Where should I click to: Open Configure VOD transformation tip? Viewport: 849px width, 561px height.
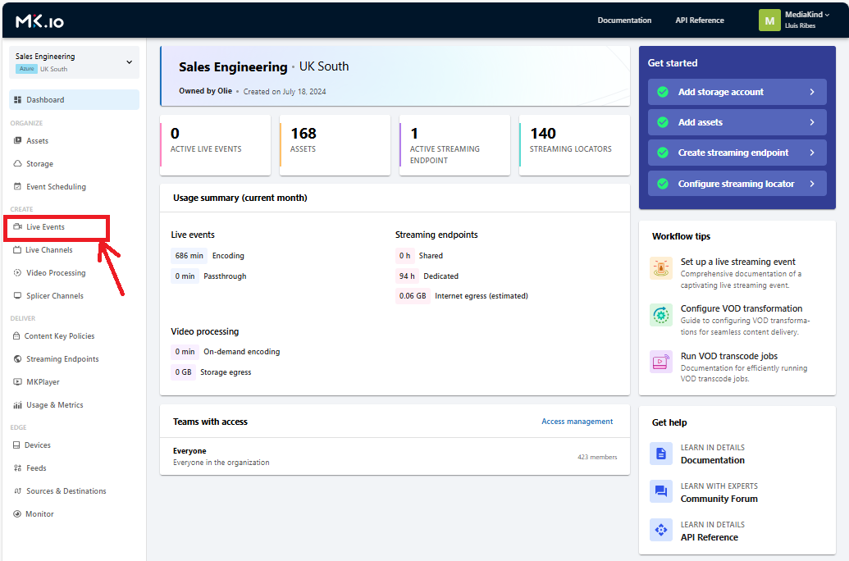[x=742, y=308]
